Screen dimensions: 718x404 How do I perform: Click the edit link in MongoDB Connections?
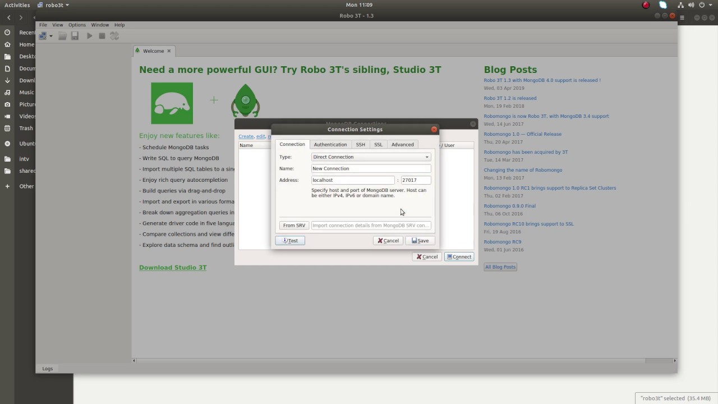[260, 136]
